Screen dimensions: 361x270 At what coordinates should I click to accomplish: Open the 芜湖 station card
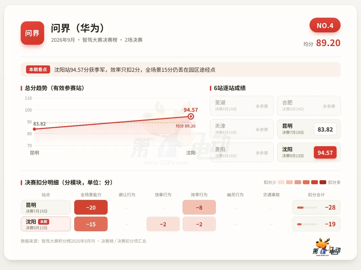click(x=242, y=106)
